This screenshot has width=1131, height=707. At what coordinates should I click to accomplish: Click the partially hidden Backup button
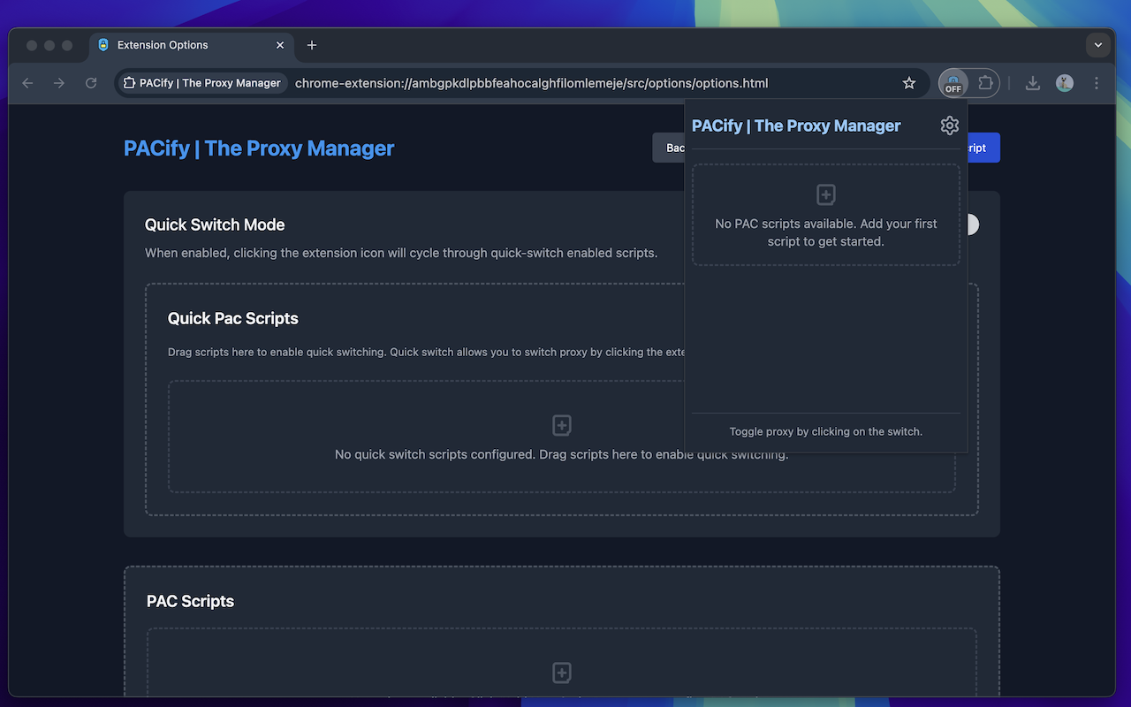(669, 148)
